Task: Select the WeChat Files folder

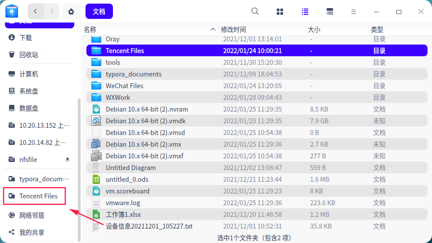Action: (x=257, y=85)
